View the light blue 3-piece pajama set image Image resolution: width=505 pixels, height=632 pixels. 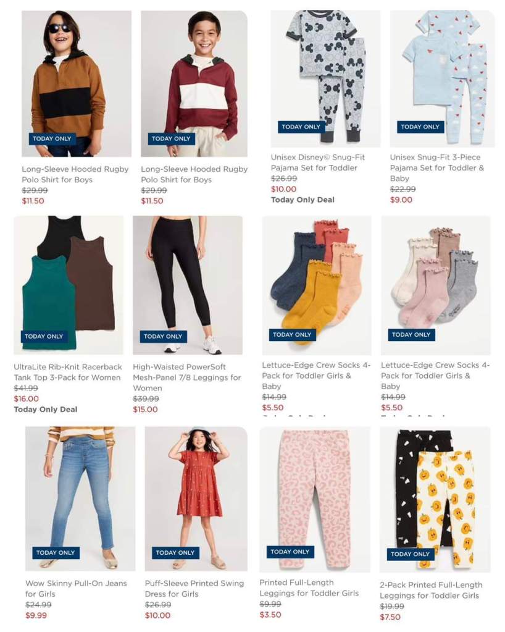point(442,78)
